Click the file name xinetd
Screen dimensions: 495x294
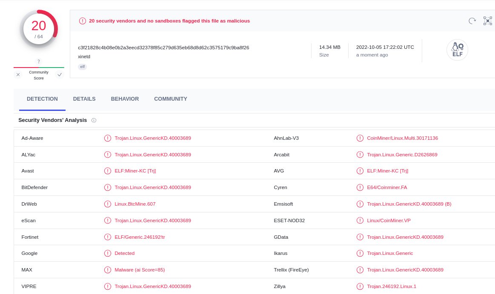click(84, 57)
